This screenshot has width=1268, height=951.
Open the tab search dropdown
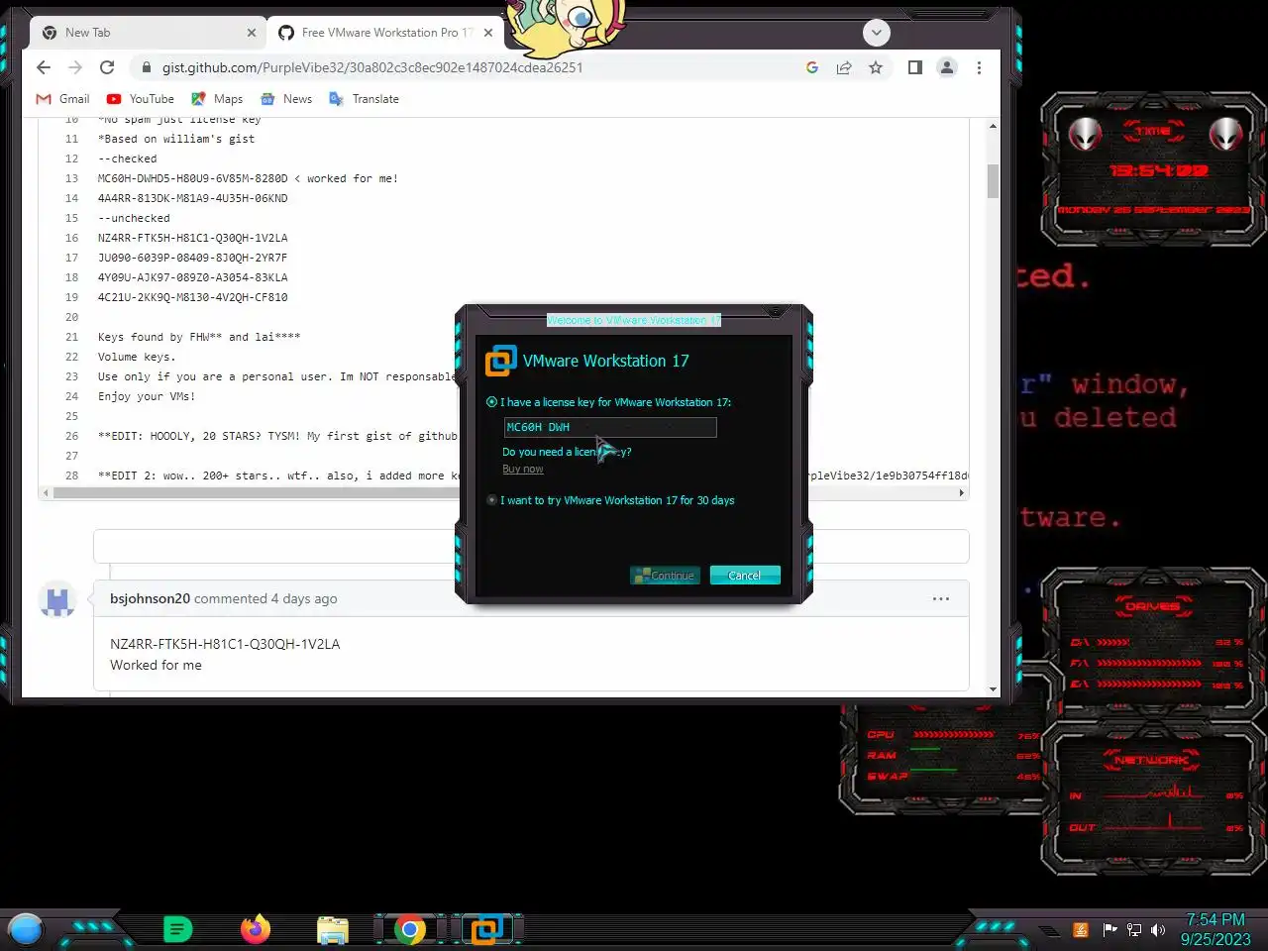tap(877, 33)
